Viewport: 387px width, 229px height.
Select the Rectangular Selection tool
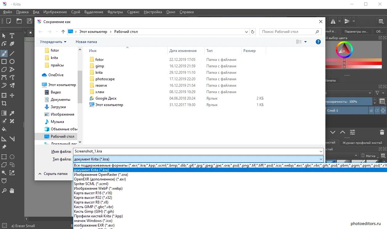click(4, 157)
